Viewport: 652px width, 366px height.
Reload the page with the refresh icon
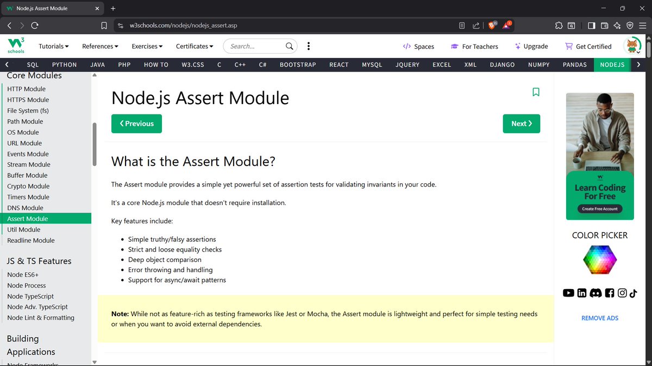click(x=35, y=25)
